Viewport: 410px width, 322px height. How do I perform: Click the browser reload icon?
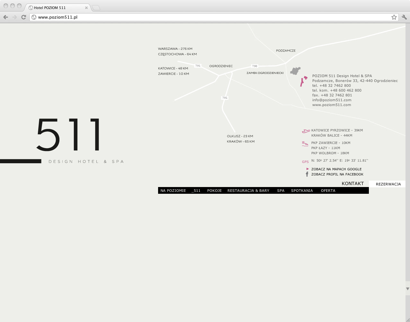tap(23, 17)
